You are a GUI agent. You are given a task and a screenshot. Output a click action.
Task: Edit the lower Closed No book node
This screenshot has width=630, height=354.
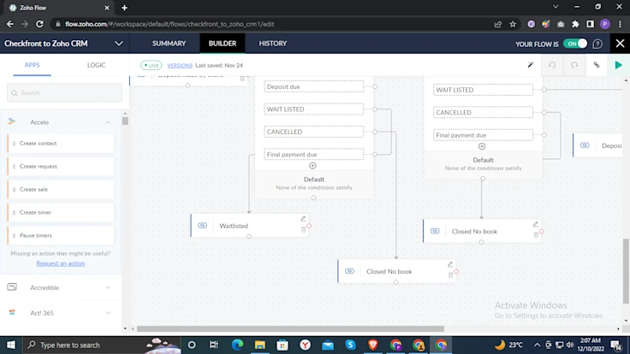[x=450, y=264]
